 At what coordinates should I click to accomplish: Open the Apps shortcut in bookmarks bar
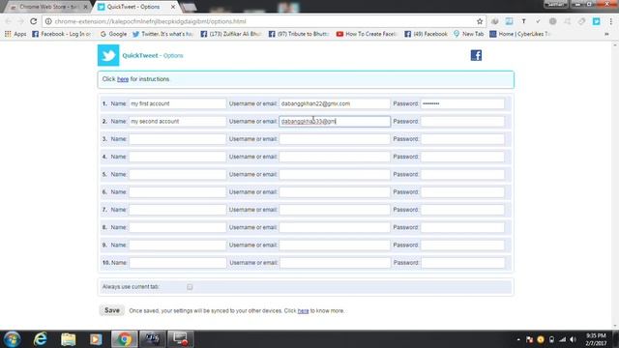click(x=15, y=34)
